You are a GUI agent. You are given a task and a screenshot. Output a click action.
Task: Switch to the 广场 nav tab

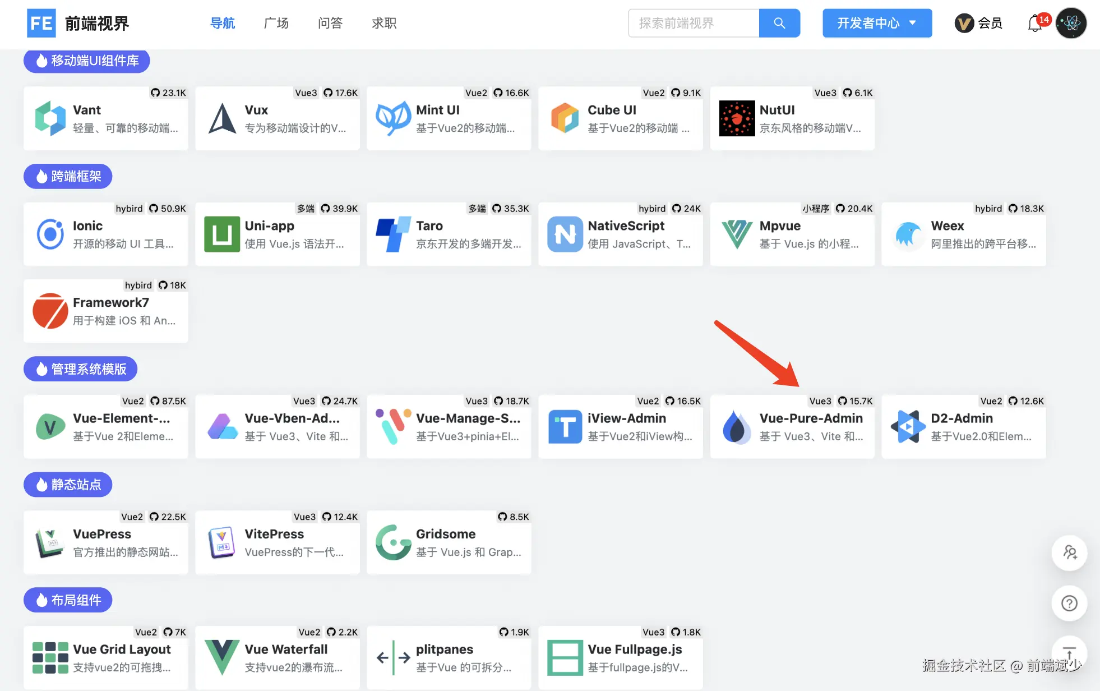coord(276,23)
